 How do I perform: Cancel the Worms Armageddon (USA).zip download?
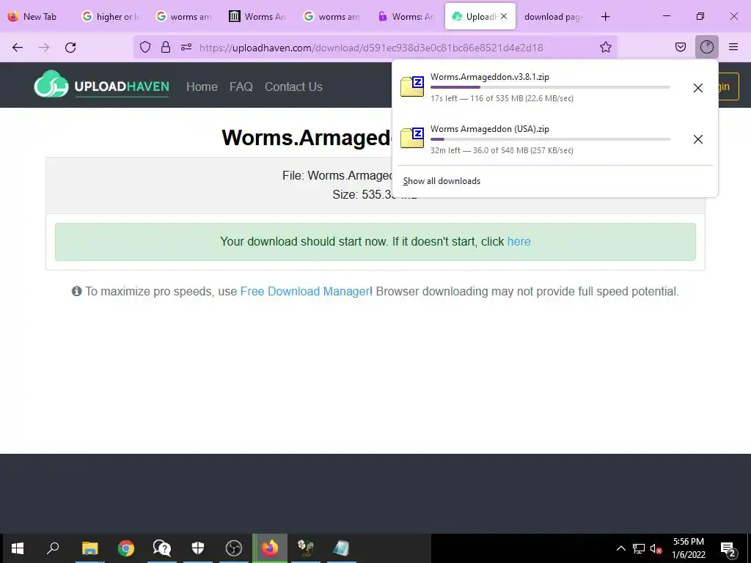[x=698, y=139]
